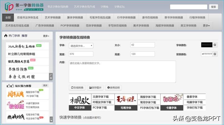Focus the 内容 text area
This screenshot has height=125, width=224.
(122, 72)
